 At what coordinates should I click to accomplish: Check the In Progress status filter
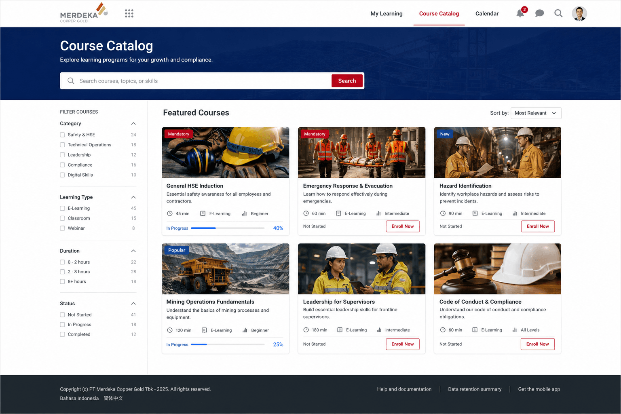pyautogui.click(x=62, y=325)
